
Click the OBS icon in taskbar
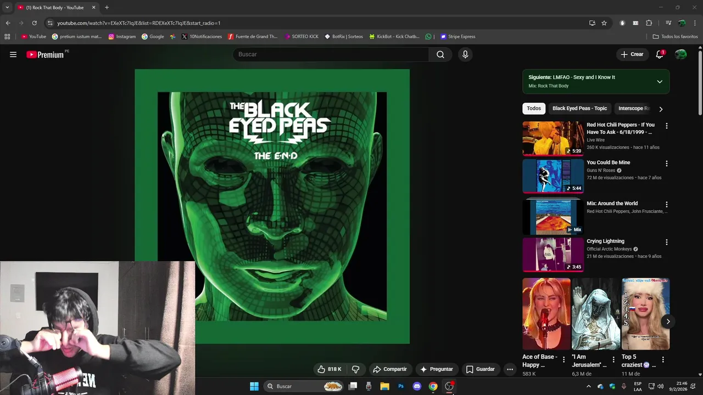449,386
